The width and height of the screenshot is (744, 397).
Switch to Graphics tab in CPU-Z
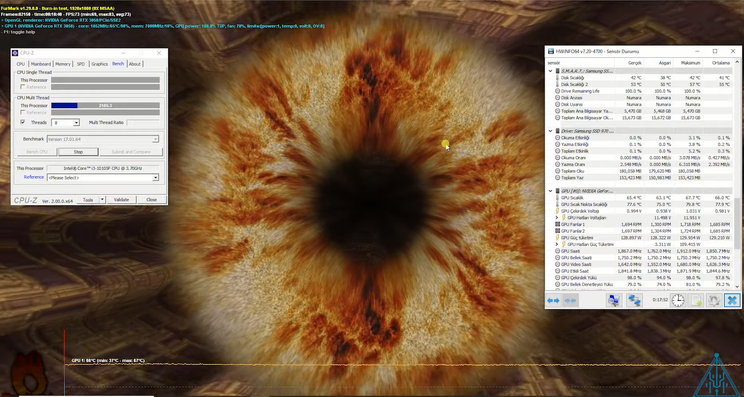(x=100, y=64)
